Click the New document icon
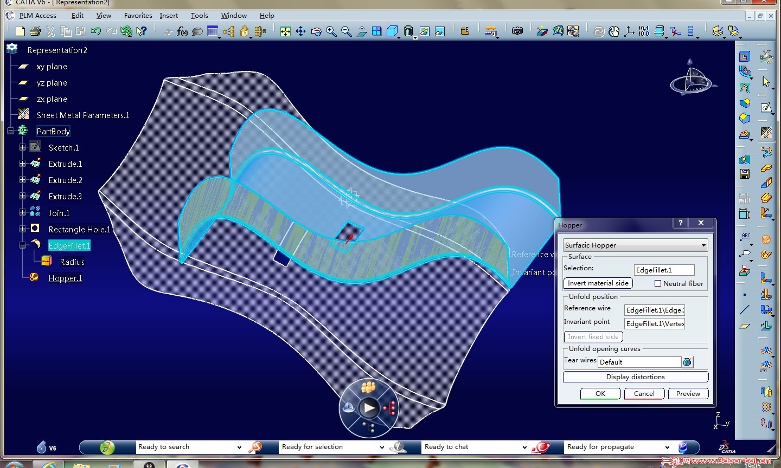Screen dimensions: 781x468 click(20, 31)
